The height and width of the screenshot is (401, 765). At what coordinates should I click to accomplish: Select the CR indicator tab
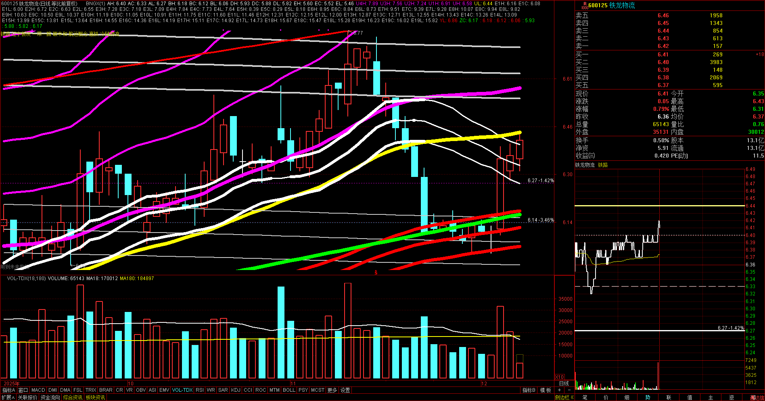click(119, 390)
